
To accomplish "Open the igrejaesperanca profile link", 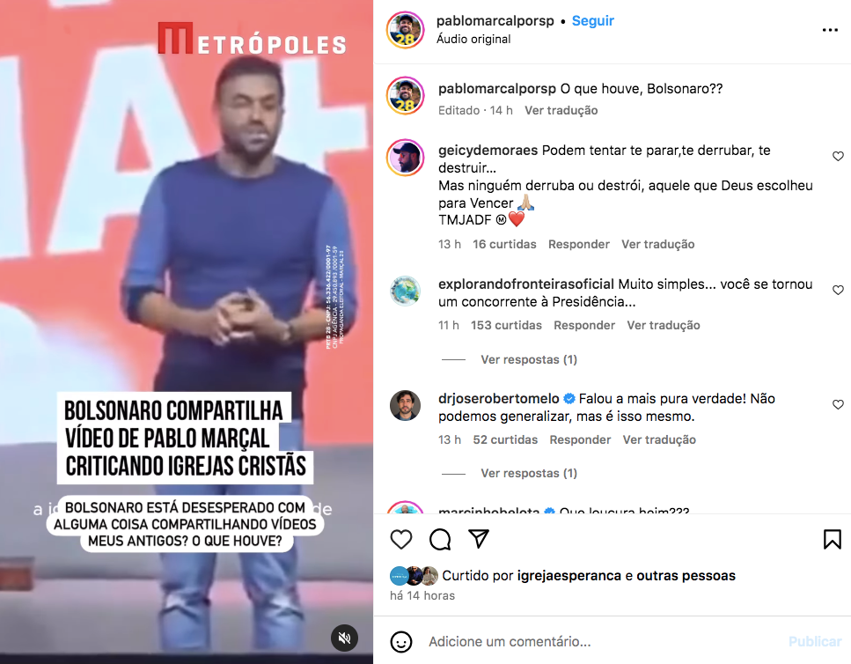I will tap(569, 576).
